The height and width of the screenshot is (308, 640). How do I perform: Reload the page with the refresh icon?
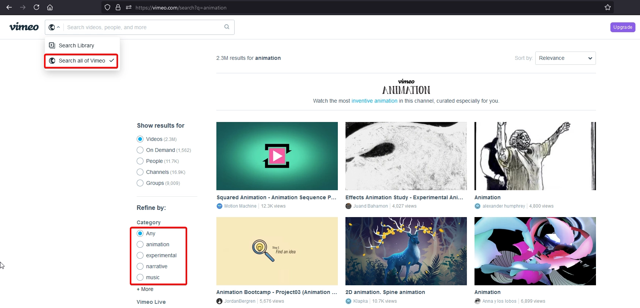36,7
